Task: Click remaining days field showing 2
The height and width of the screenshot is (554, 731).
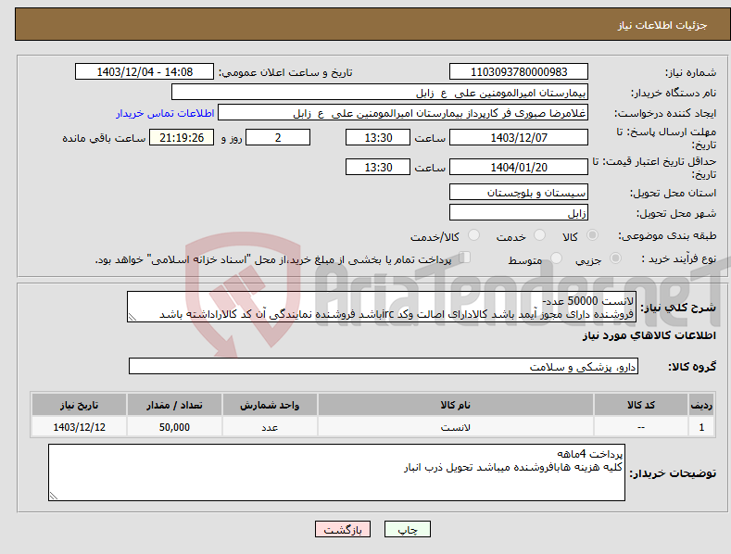Action: pos(278,137)
